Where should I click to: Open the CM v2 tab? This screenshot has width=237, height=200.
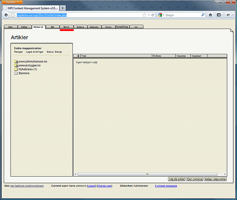(x=66, y=27)
